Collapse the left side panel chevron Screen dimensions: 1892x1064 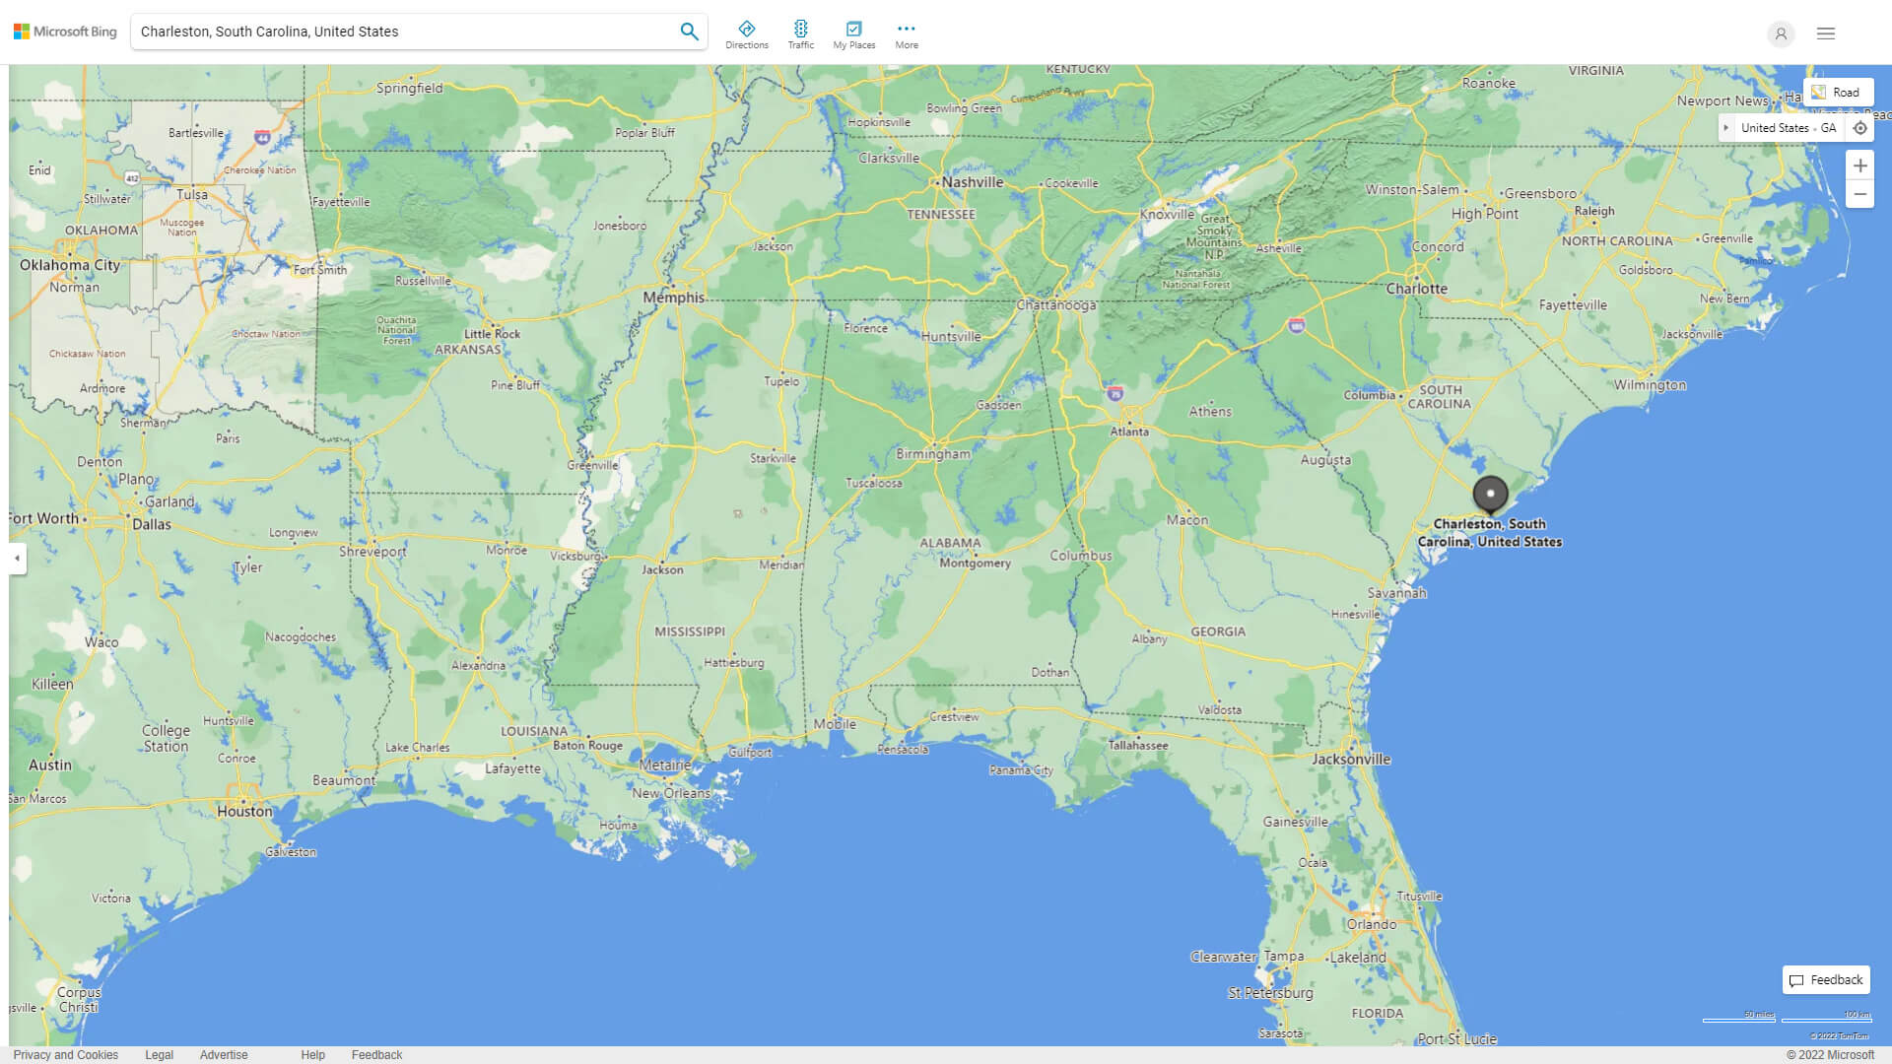(x=16, y=559)
